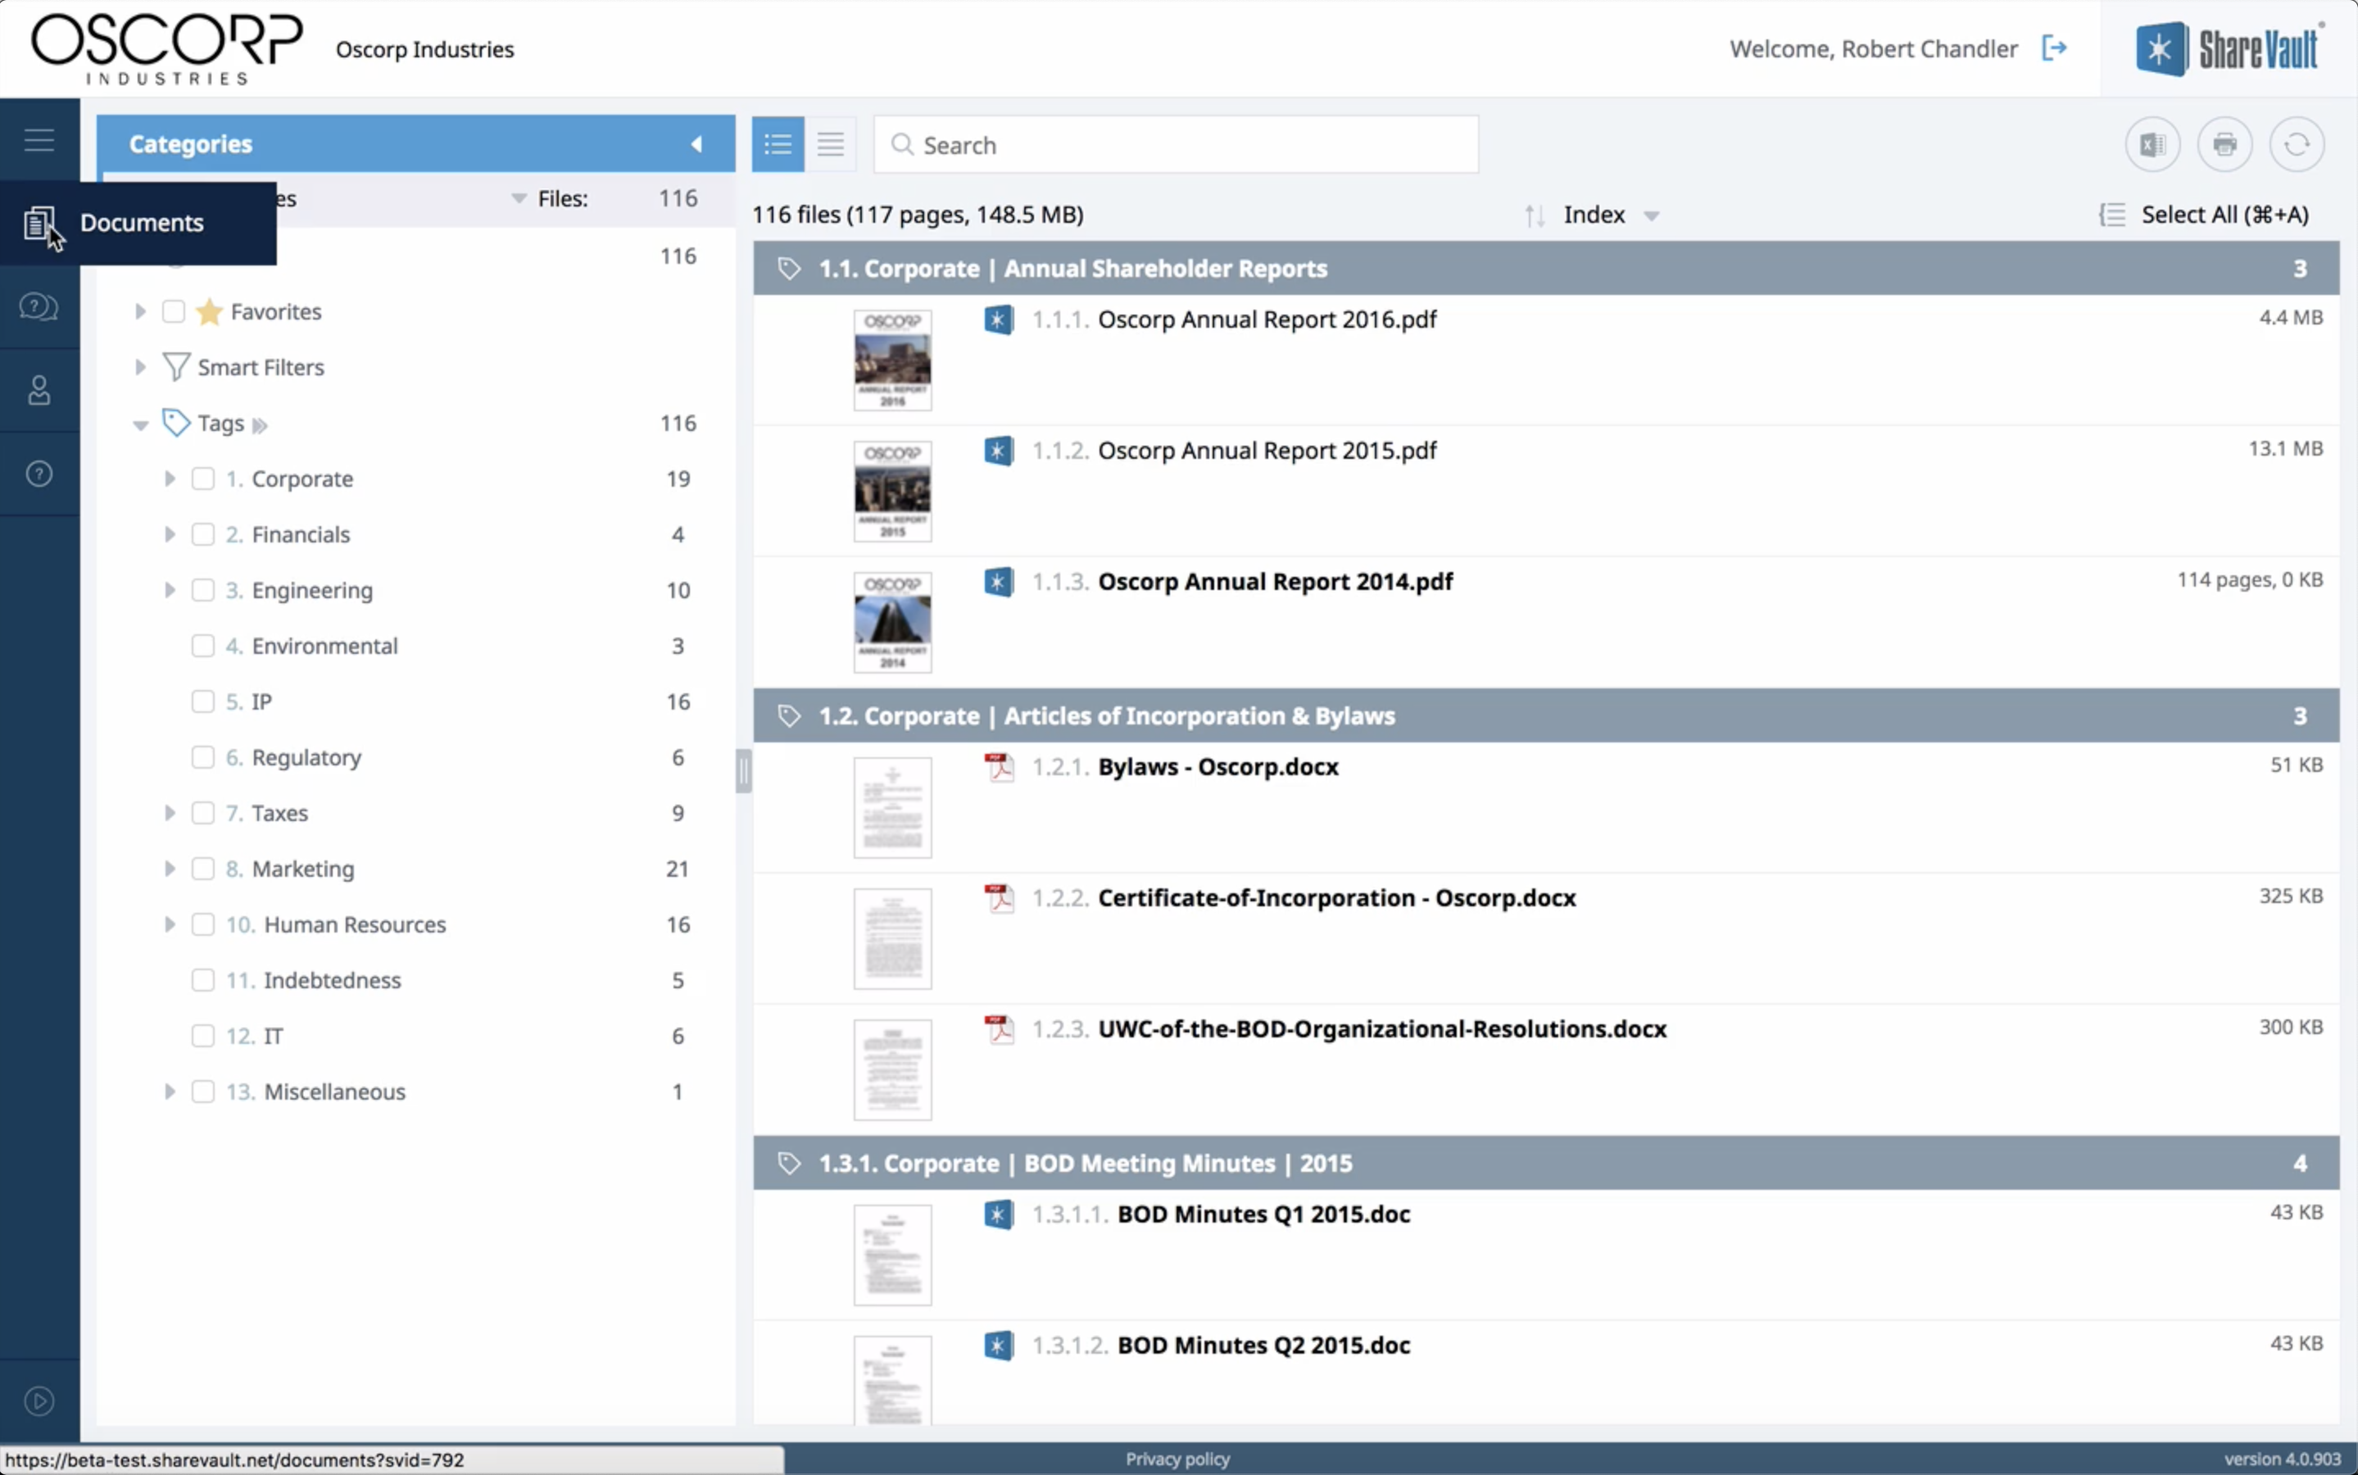
Task: Check the Favorites checkbox
Action: coord(174,311)
